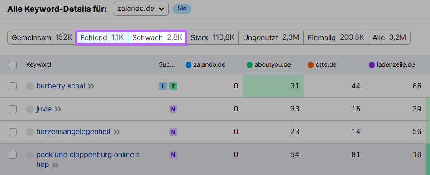Click ladenzeile.de value 39 for juvia

(417, 109)
